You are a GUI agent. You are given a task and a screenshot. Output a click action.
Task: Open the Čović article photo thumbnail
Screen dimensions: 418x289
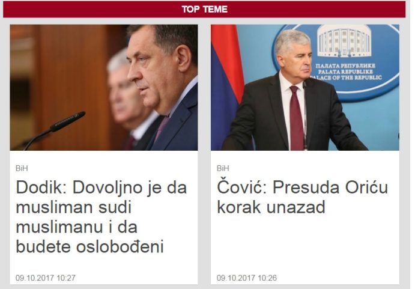pos(305,88)
